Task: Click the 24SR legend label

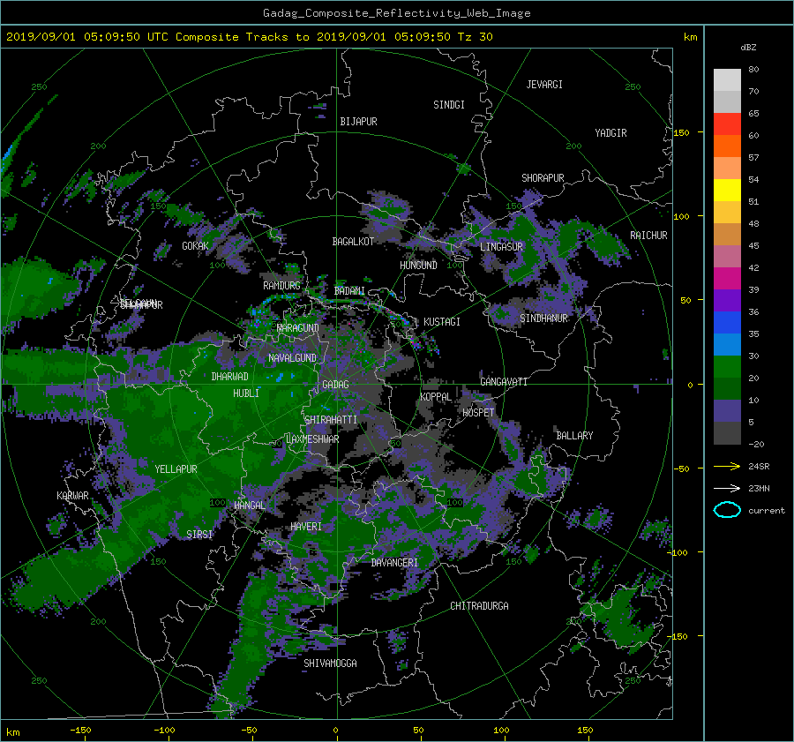Action: coord(759,467)
